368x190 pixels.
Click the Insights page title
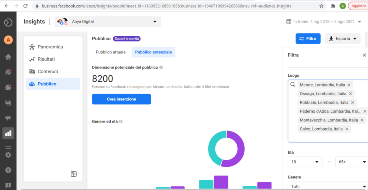34,22
